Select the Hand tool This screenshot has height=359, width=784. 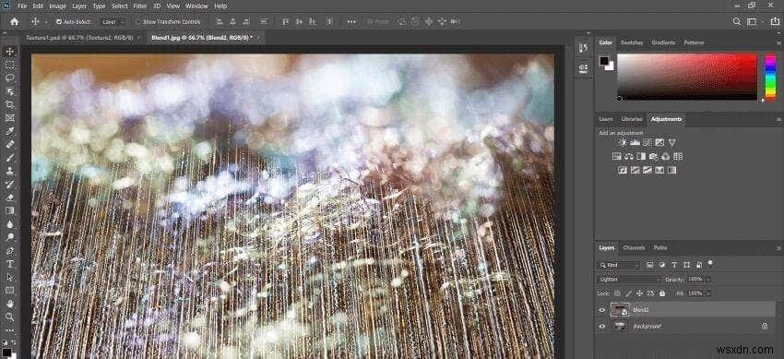coord(9,304)
